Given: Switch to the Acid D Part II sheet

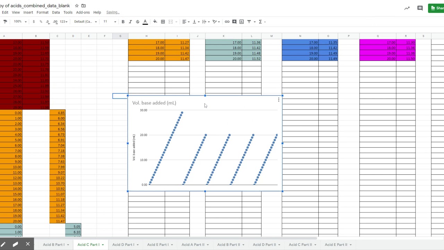Looking at the screenshot, I should coord(264,244).
